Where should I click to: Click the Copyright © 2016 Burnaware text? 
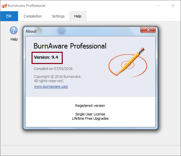tap(58, 77)
